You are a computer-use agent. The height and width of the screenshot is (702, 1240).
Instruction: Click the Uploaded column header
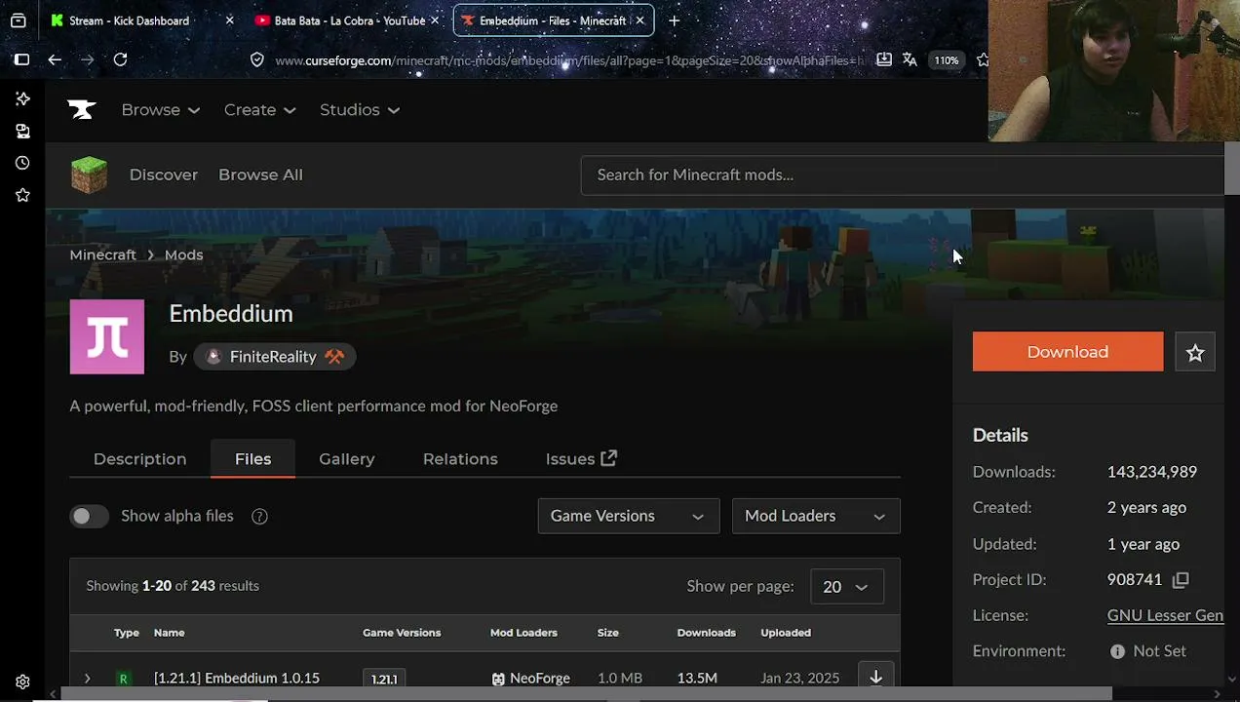point(786,633)
